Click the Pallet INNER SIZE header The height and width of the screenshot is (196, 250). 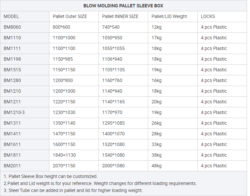(x=120, y=16)
